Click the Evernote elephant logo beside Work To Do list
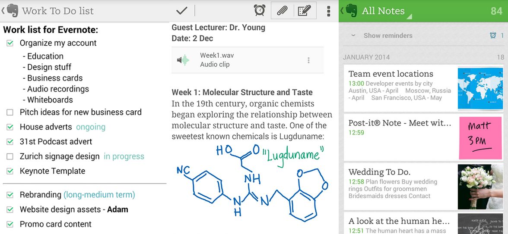The image size is (508, 234). [13, 11]
